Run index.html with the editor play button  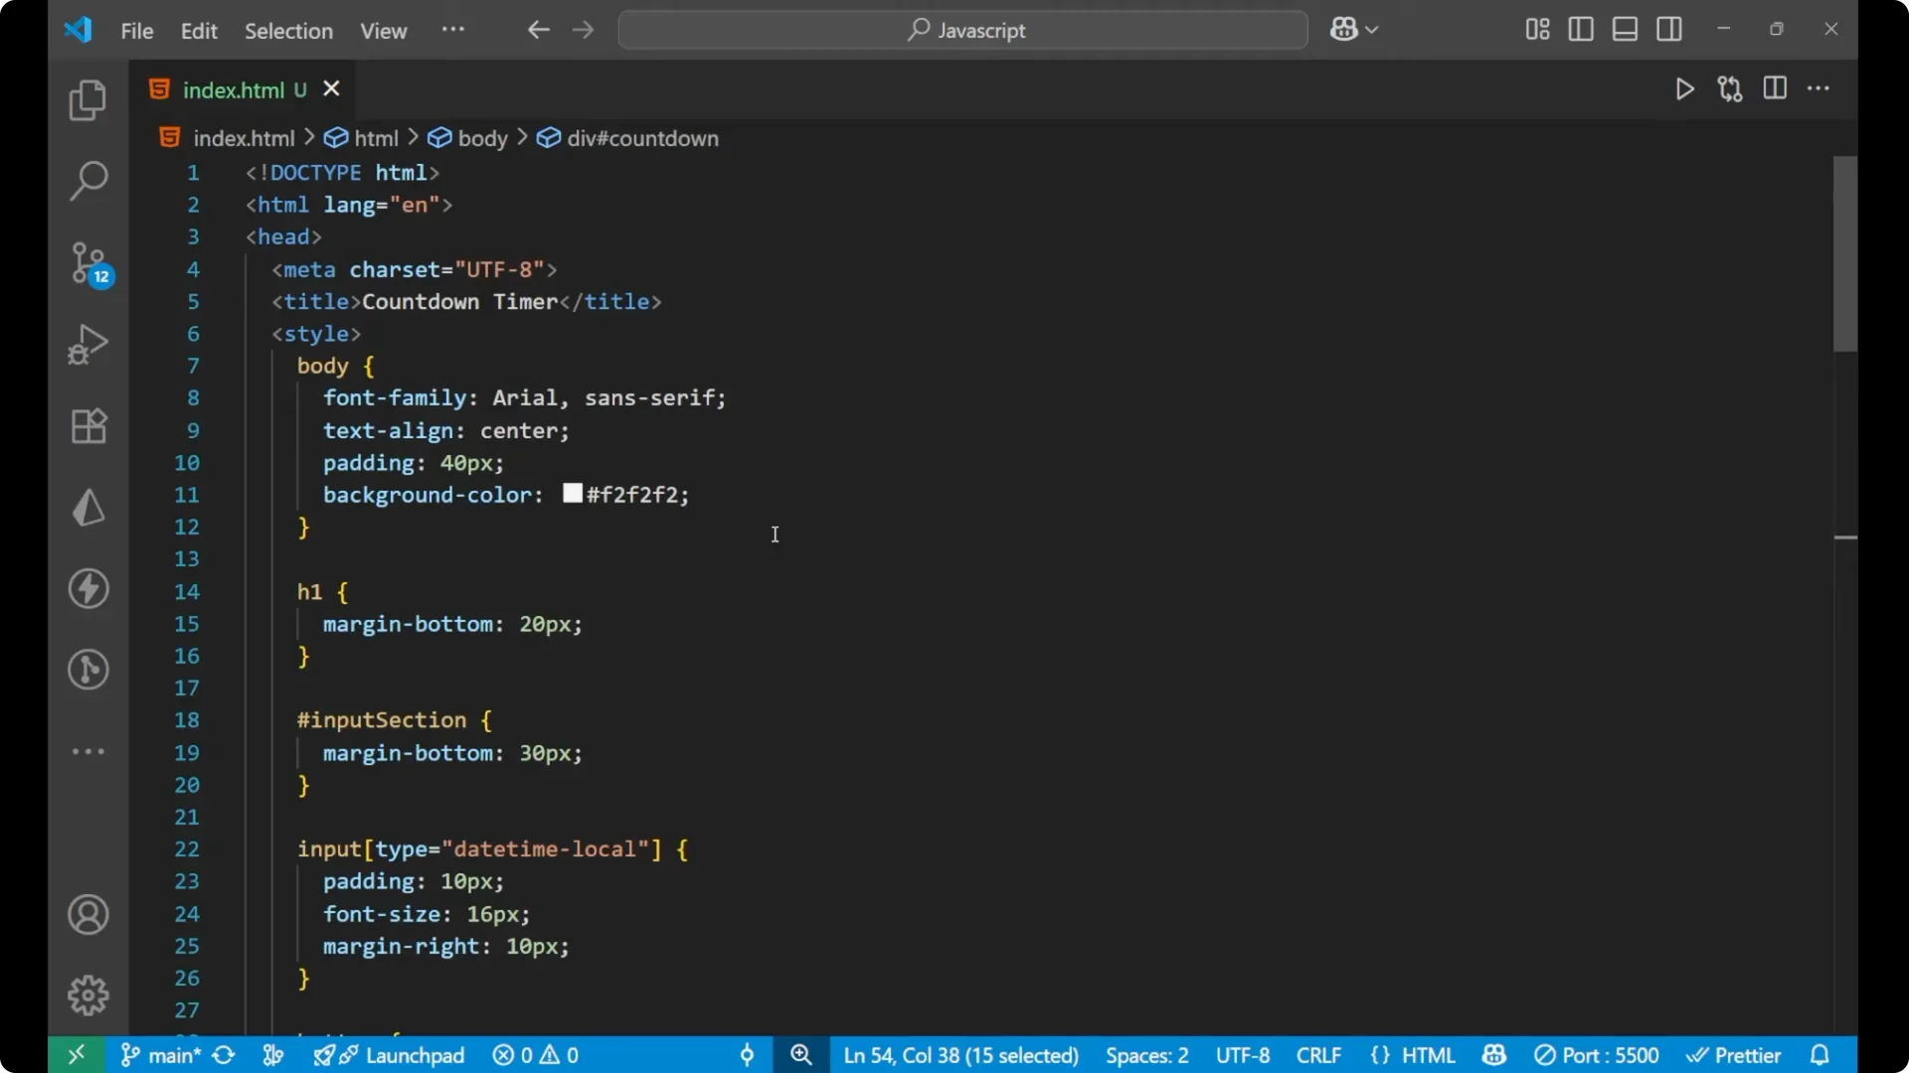point(1685,88)
